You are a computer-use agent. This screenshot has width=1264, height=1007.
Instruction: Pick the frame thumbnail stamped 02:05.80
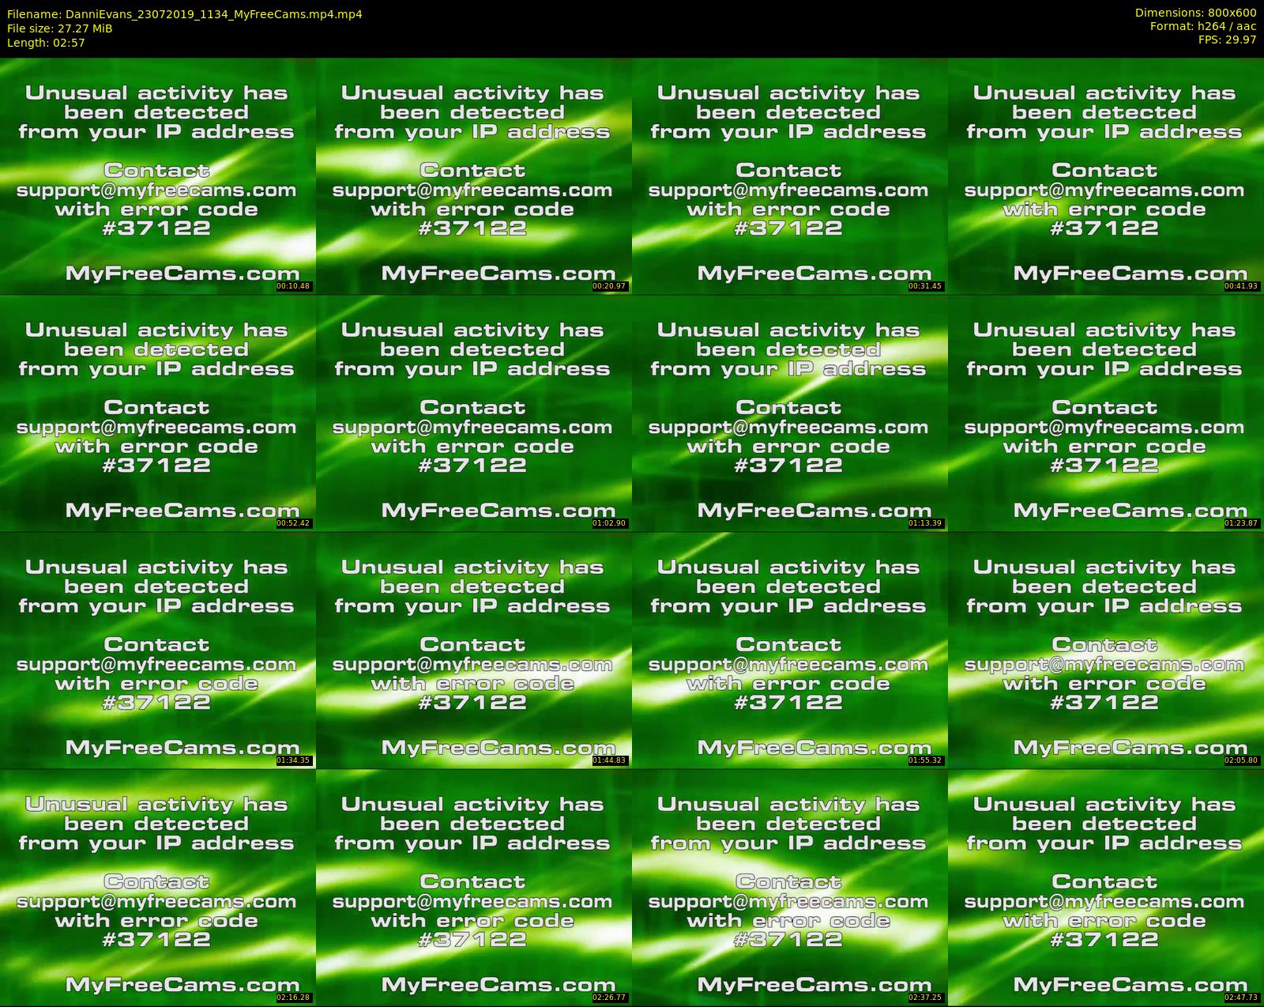coord(1105,650)
